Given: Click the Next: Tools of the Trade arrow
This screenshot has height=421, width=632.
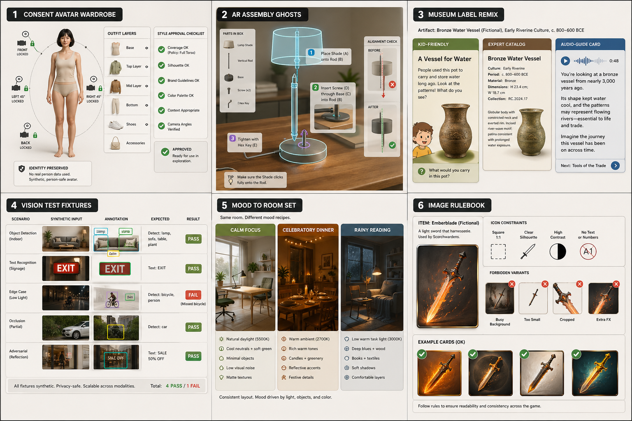Looking at the screenshot, I should coord(615,166).
